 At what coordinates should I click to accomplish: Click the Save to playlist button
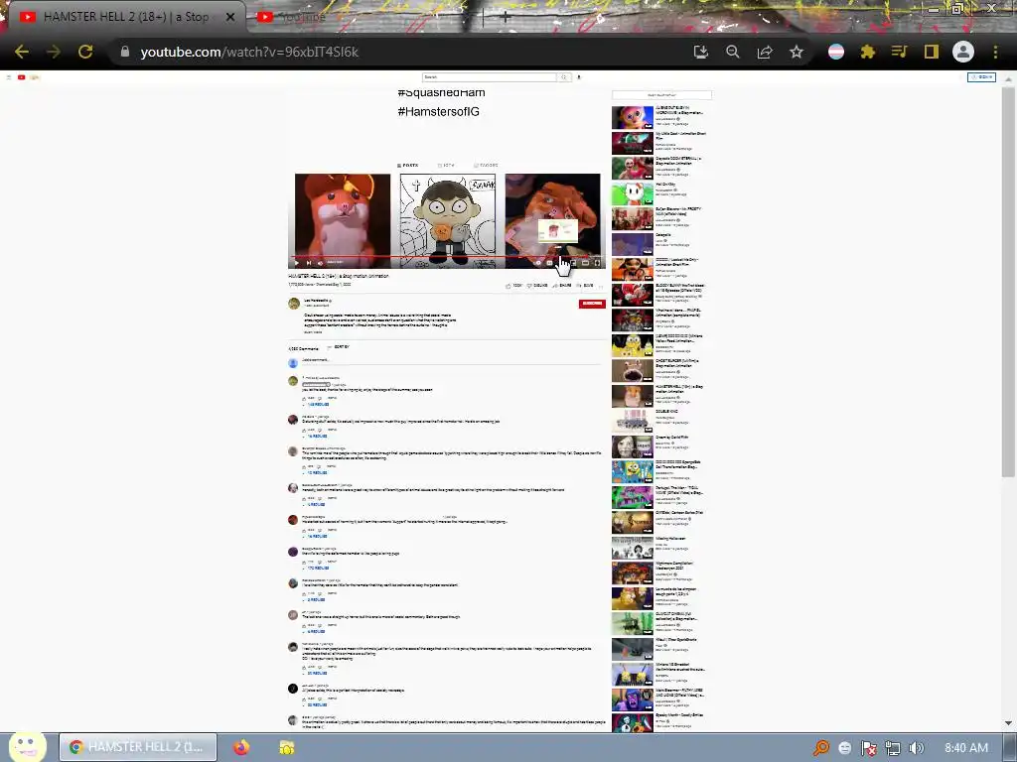(585, 285)
